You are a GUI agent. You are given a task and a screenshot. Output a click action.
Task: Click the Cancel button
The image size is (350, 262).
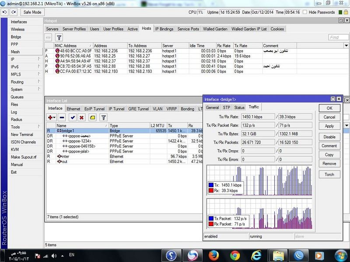point(329,117)
